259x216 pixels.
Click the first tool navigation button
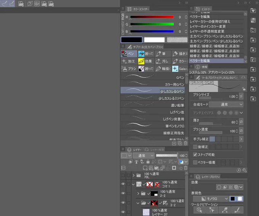point(199,210)
